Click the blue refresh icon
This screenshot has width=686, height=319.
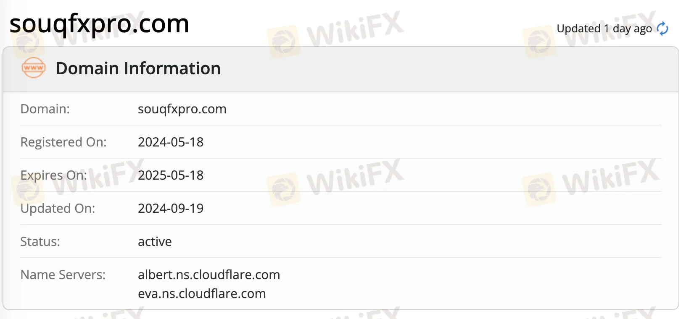662,29
